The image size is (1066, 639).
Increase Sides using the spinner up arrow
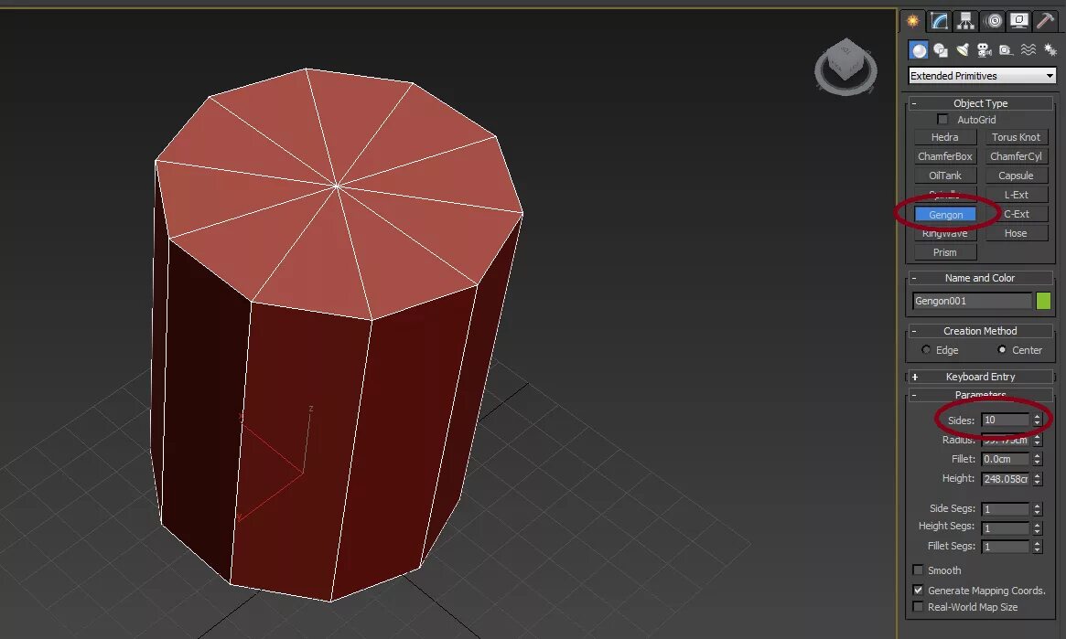(1037, 416)
